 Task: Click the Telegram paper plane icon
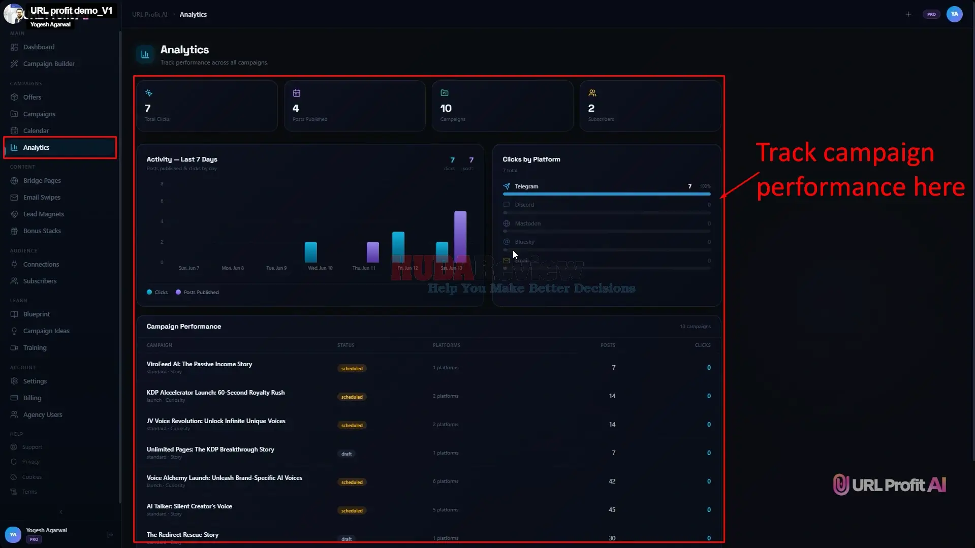point(507,186)
